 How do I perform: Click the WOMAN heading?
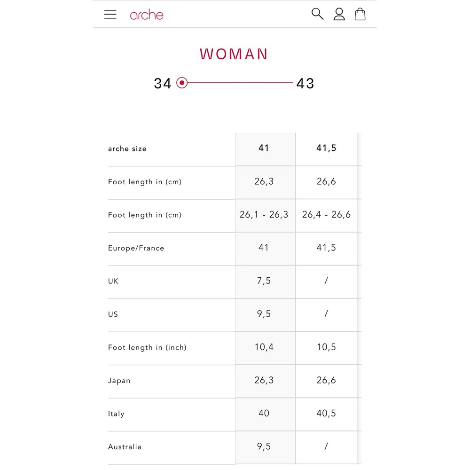click(x=234, y=54)
